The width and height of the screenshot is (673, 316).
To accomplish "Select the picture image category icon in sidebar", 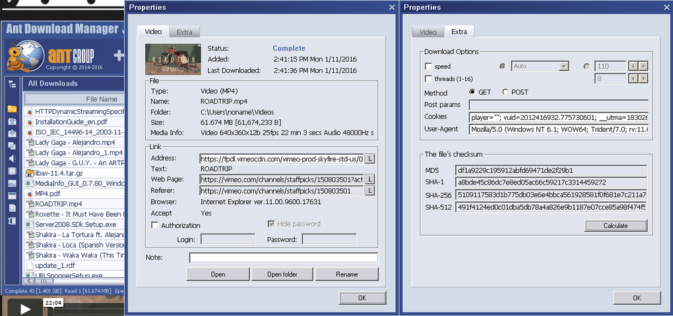I will point(12,183).
